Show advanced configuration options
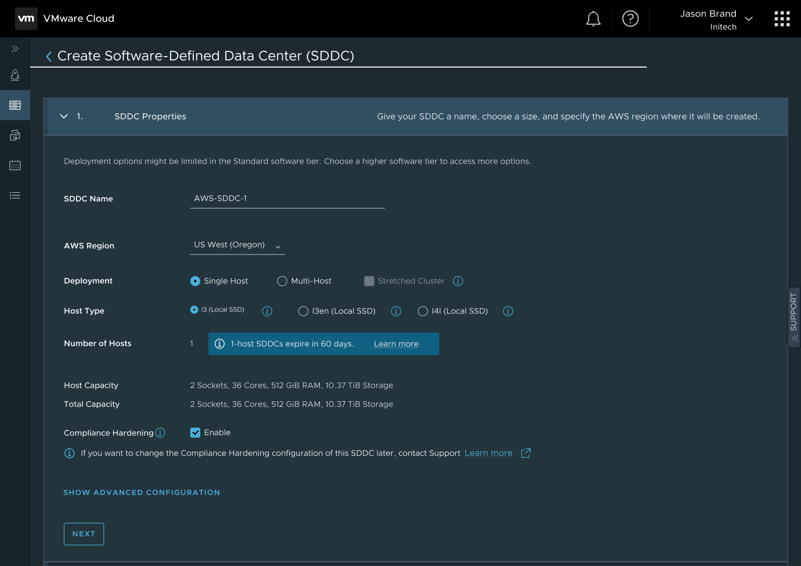Image resolution: width=801 pixels, height=566 pixels. (142, 492)
